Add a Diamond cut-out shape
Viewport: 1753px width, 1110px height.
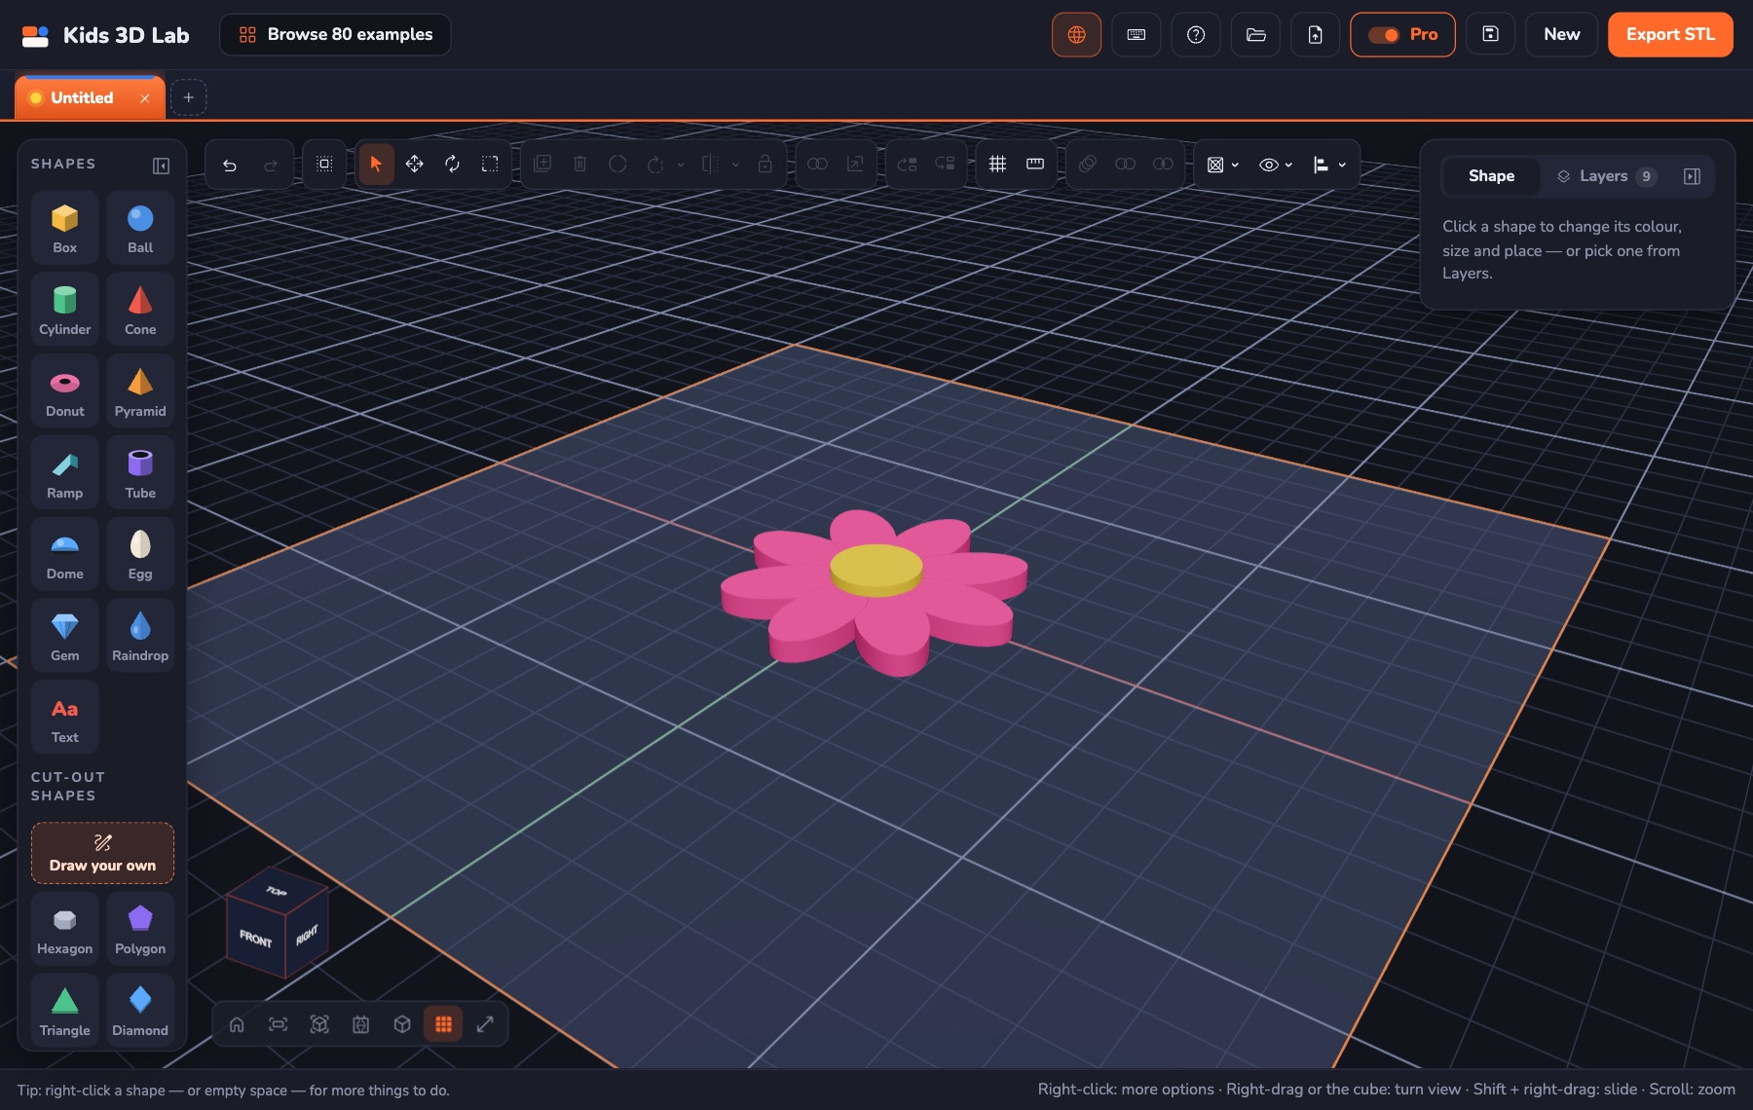(140, 1011)
